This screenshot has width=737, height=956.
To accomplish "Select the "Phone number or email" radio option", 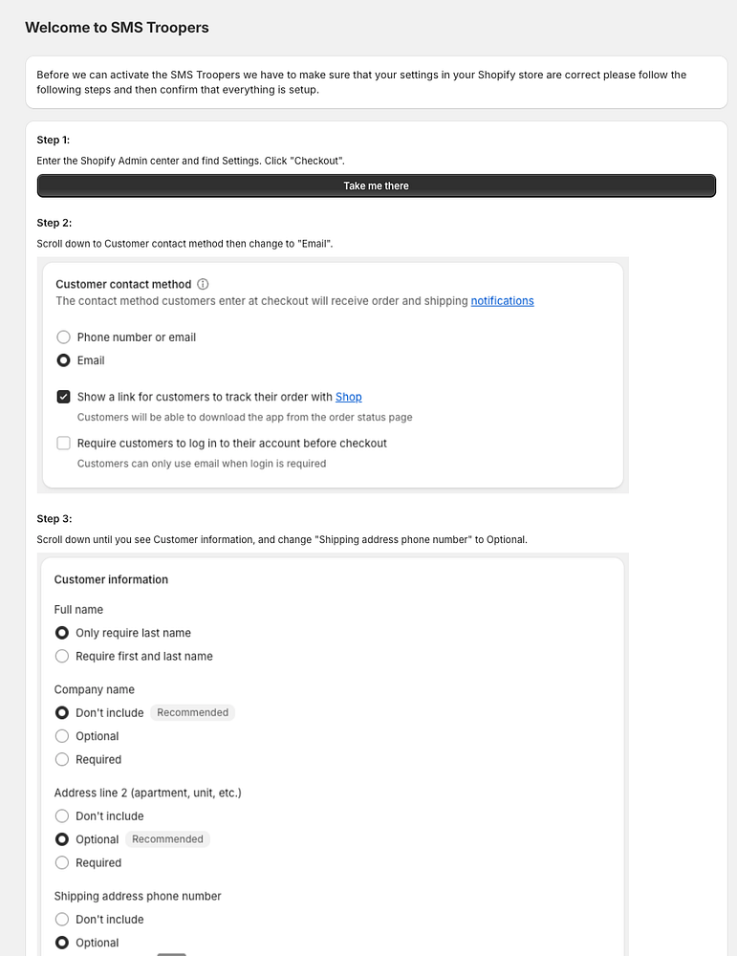I will pyautogui.click(x=63, y=337).
